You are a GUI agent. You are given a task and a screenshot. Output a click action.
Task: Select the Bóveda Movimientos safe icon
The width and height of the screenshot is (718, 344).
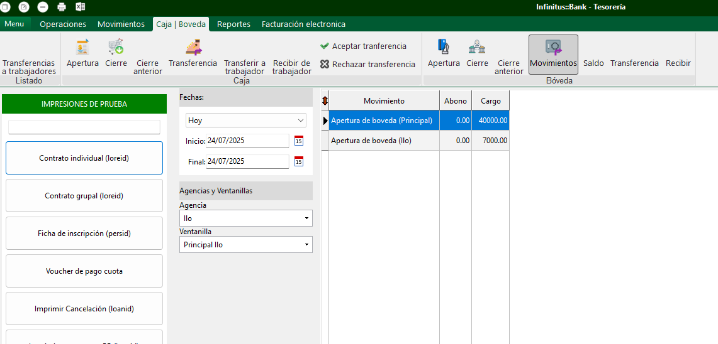pos(553,48)
